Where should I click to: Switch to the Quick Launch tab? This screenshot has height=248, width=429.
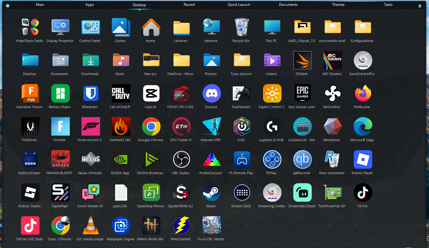[x=239, y=5]
